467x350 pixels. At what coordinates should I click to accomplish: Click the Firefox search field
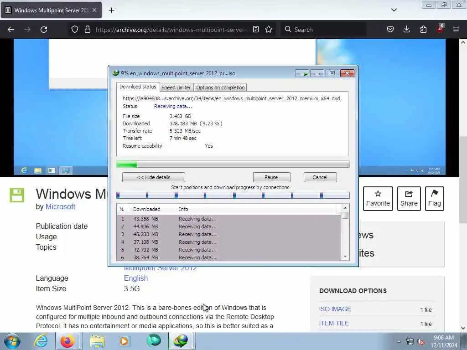[x=323, y=30]
